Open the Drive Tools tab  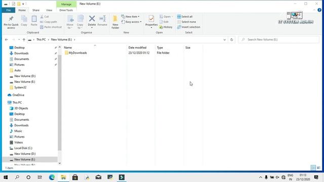66,10
